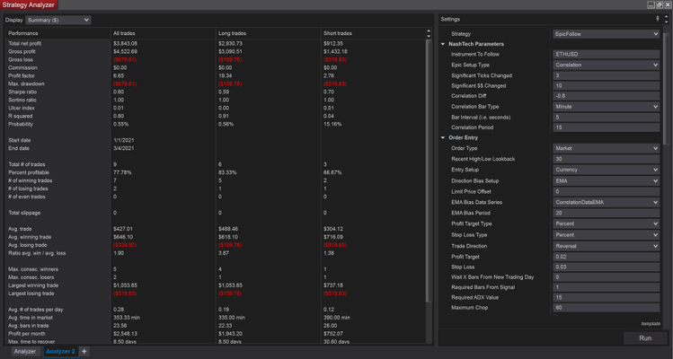The width and height of the screenshot is (673, 359).
Task: Click the Instrument To Follow field
Action: [x=605, y=55]
